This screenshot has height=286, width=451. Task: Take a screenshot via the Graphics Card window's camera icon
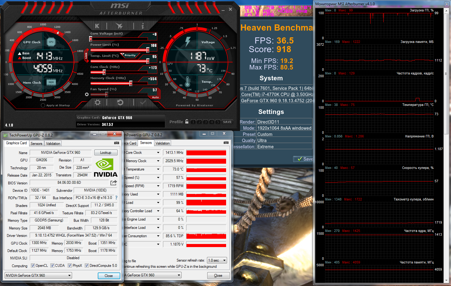[x=117, y=143]
